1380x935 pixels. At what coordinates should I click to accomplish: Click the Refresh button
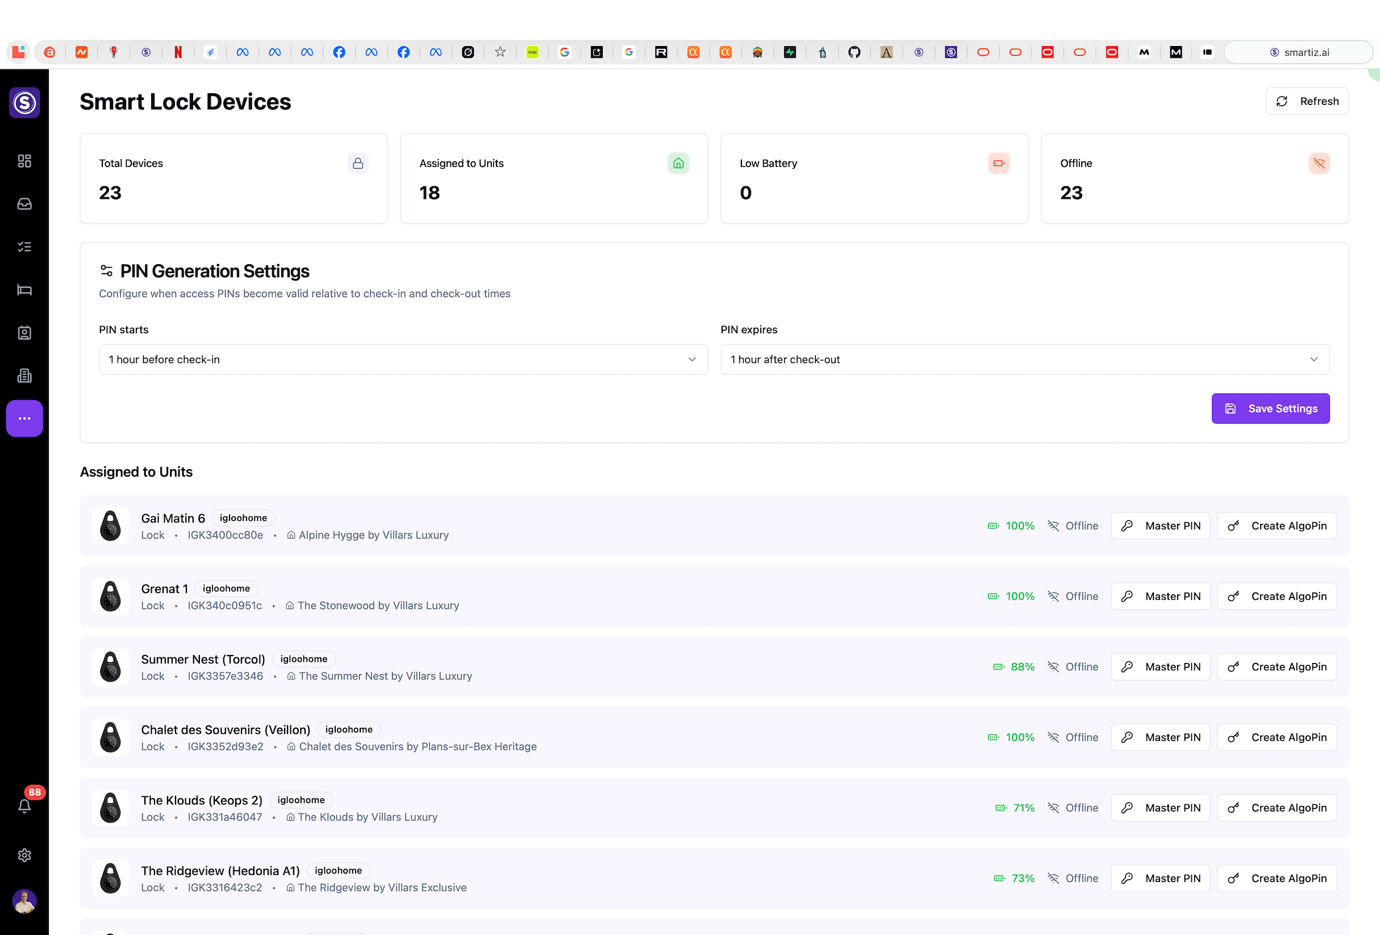tap(1307, 102)
